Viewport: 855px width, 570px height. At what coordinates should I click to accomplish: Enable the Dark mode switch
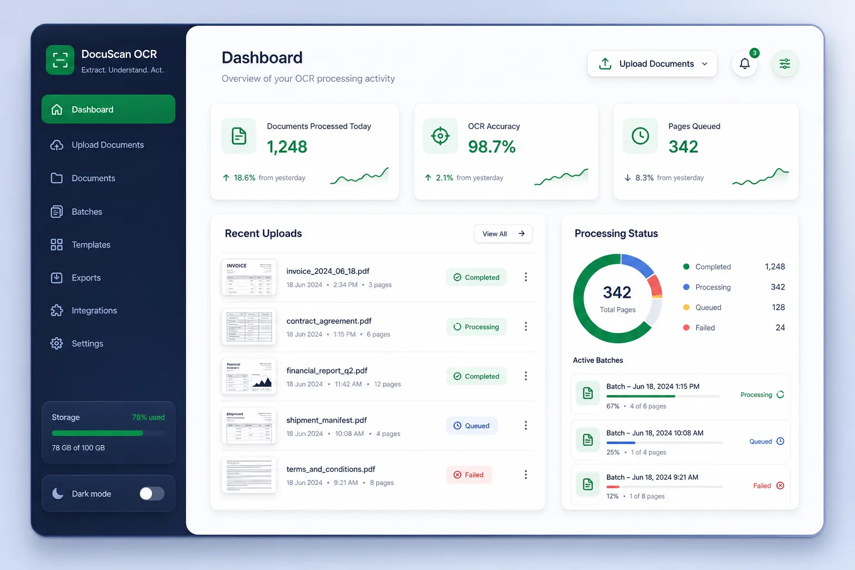[x=152, y=494]
